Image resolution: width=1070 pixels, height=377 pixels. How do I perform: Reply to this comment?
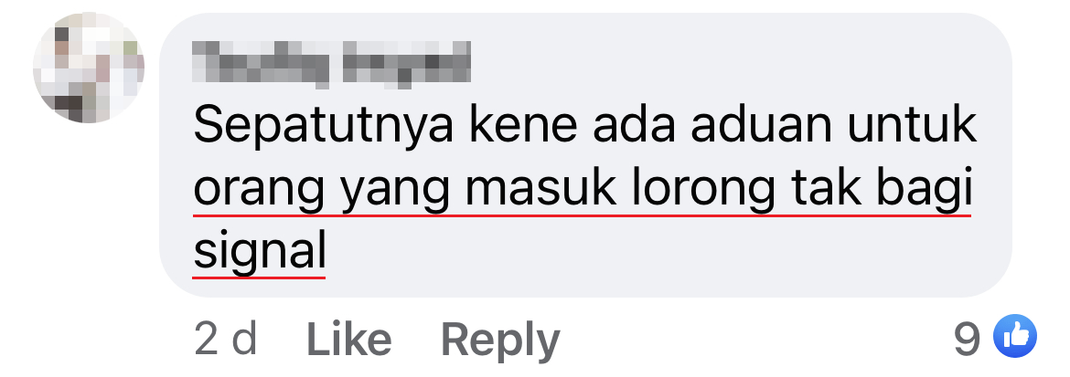click(500, 339)
